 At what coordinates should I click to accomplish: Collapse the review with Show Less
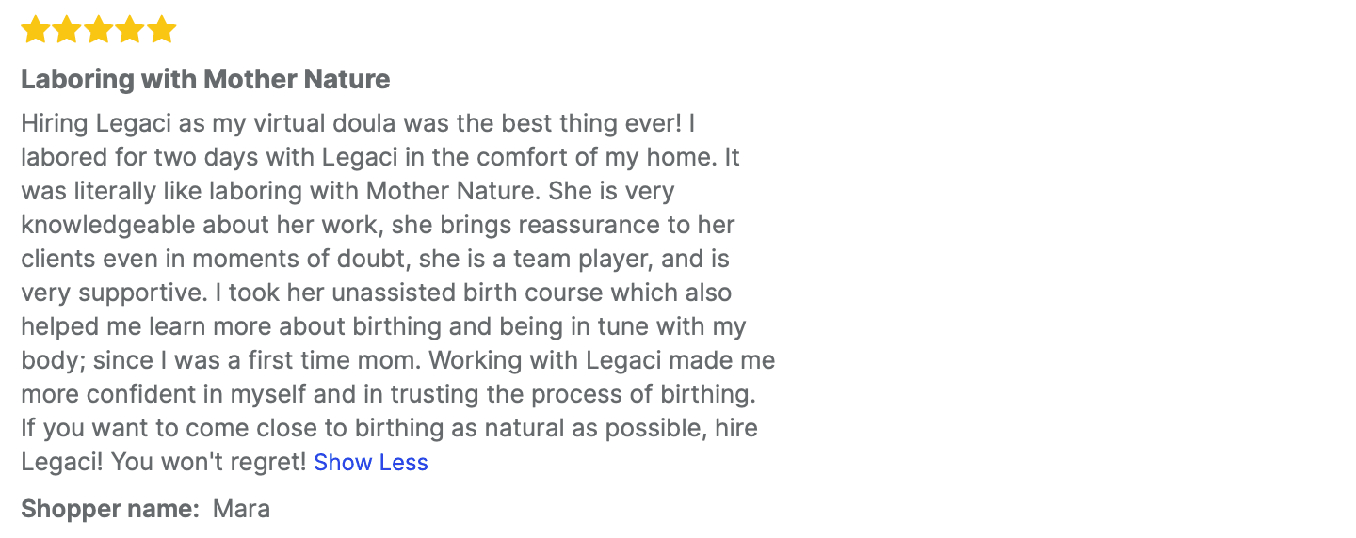click(371, 463)
